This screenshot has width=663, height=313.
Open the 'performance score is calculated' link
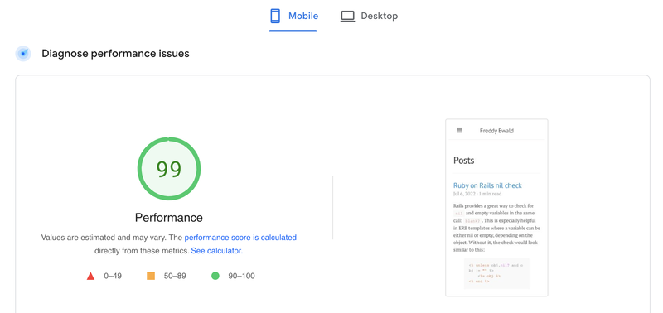(x=240, y=238)
